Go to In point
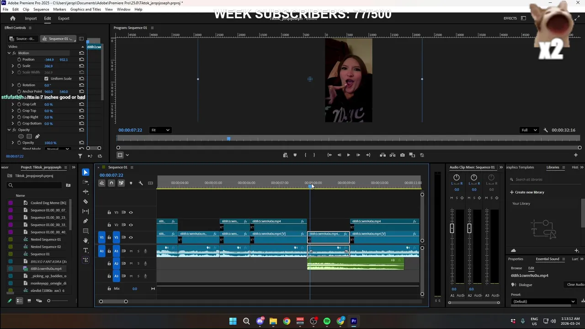Screen dimensions: 585x329 click(330, 155)
